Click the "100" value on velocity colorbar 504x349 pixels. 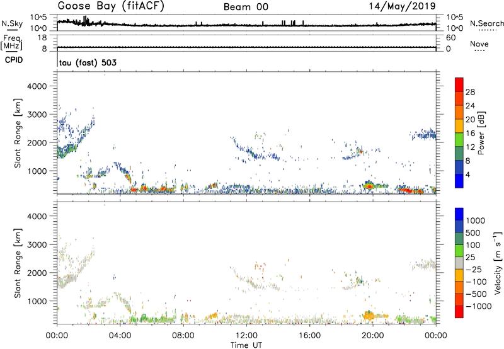(x=473, y=245)
